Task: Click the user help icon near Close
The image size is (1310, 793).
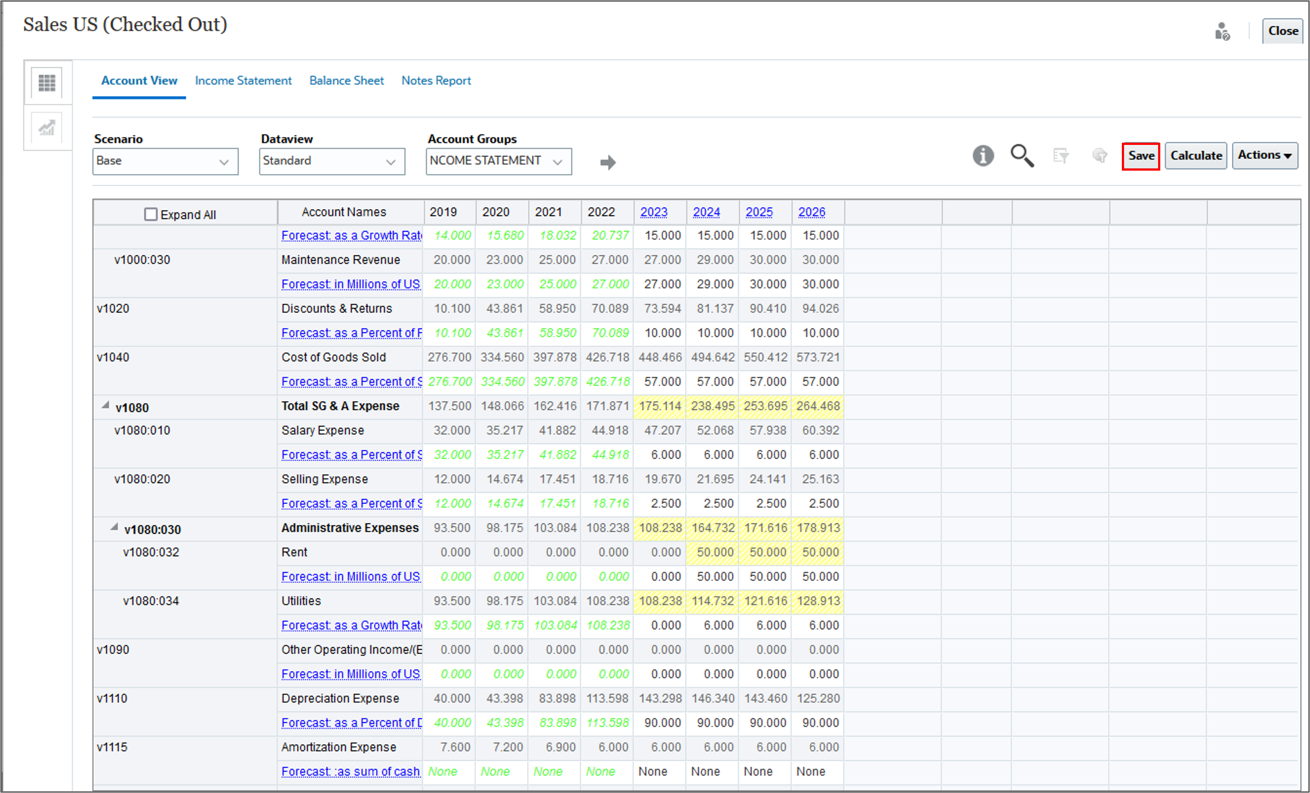Action: coord(1222,31)
